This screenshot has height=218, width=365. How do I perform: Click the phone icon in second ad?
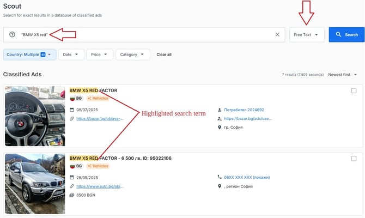pyautogui.click(x=220, y=177)
